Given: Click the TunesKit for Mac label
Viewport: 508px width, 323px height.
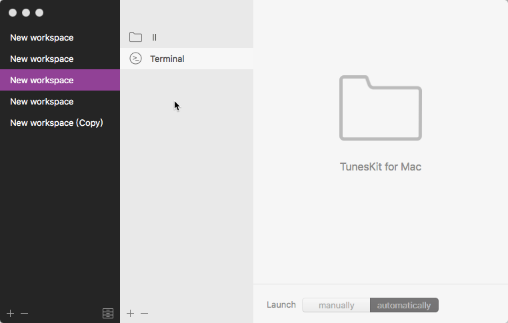Looking at the screenshot, I should tap(381, 166).
